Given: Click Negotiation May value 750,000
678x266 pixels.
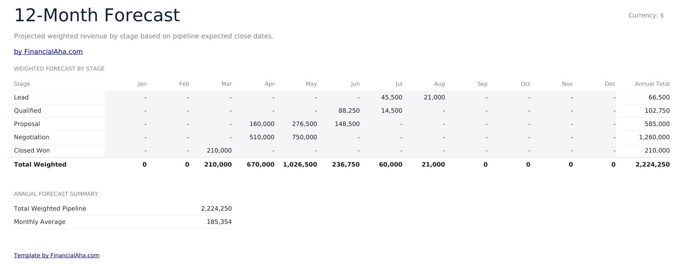Looking at the screenshot, I should point(305,137).
